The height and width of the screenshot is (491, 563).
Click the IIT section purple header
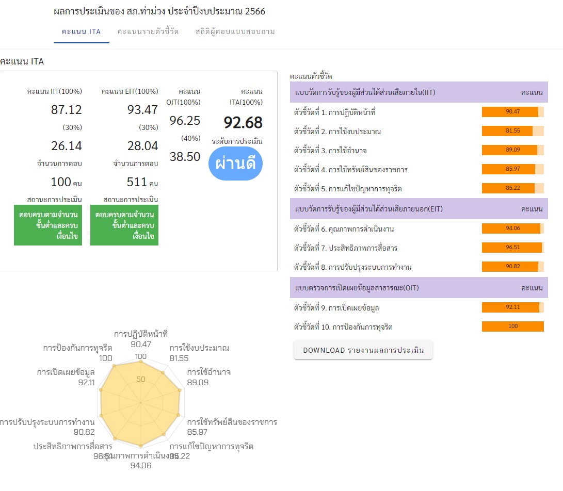point(419,92)
